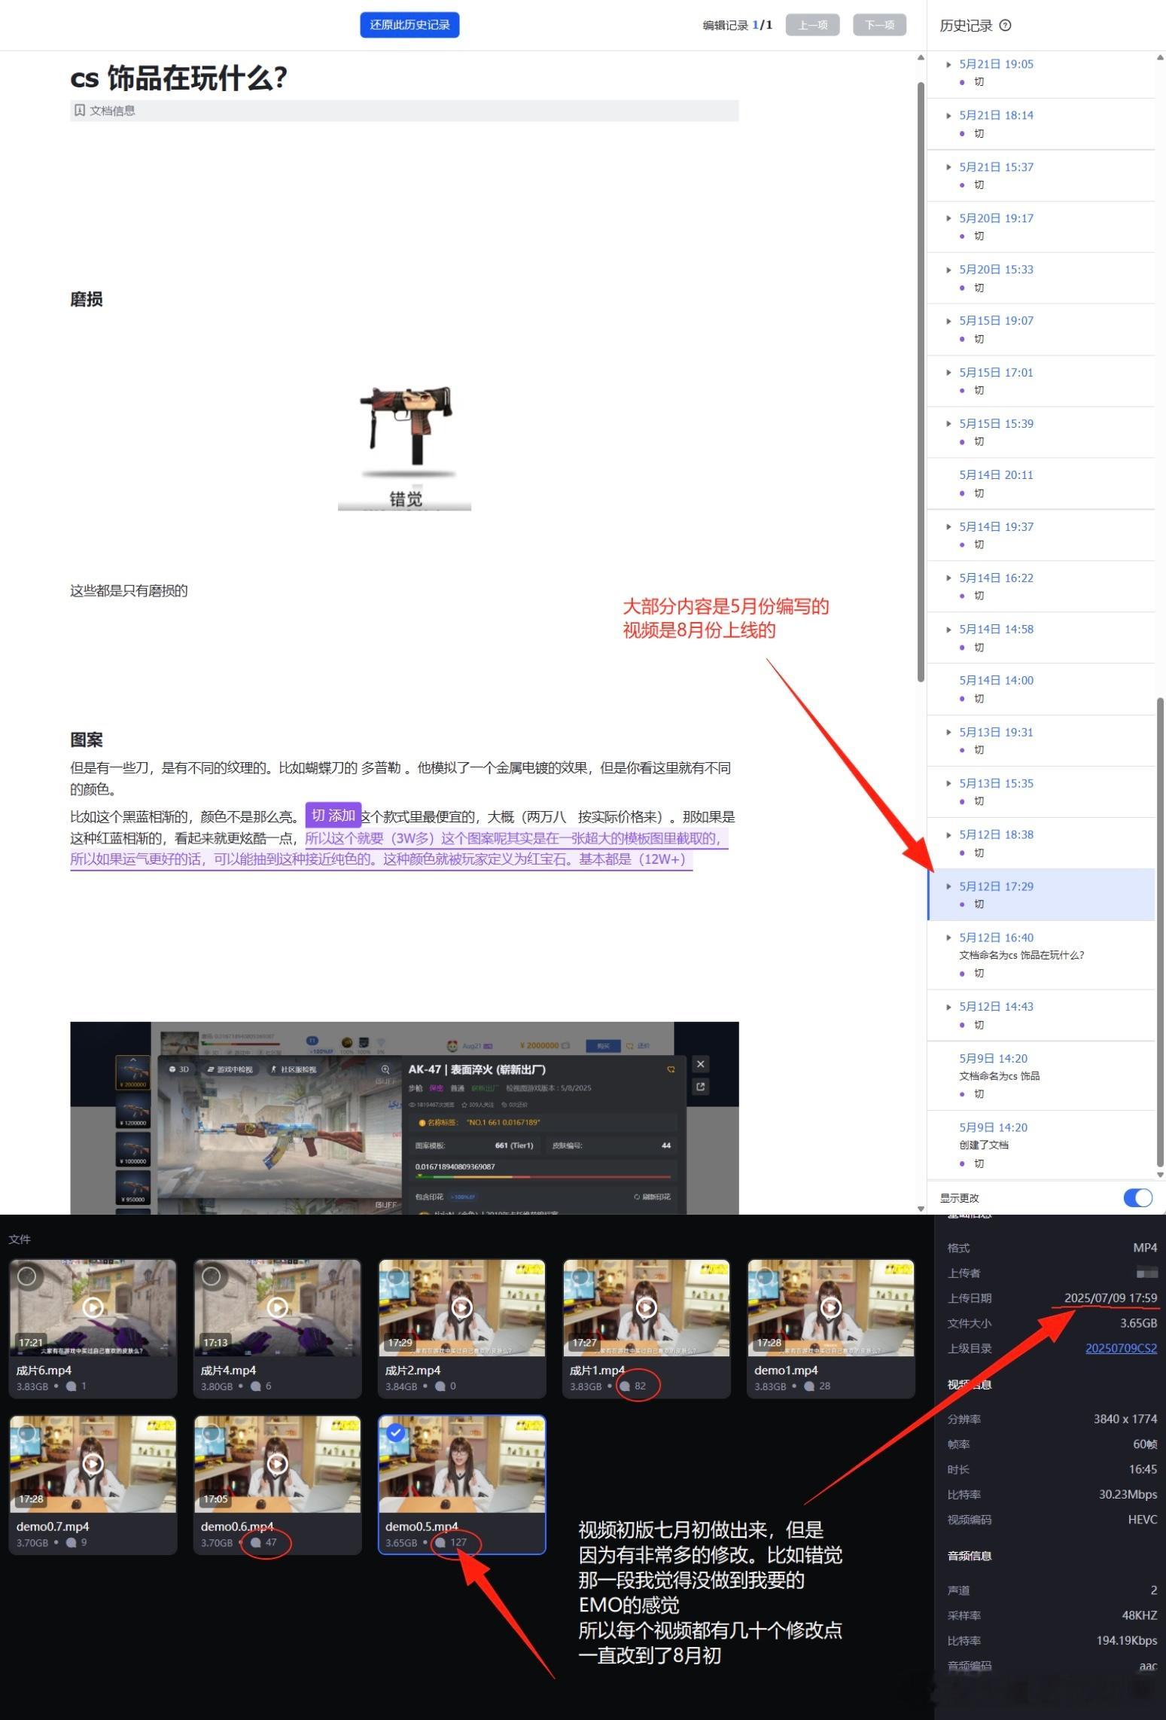The height and width of the screenshot is (1720, 1166).
Task: Select the demo0.7.mp4 checkbox circle
Action: [27, 1433]
